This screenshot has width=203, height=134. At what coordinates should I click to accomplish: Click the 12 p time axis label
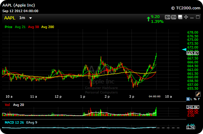[x=58, y=96]
